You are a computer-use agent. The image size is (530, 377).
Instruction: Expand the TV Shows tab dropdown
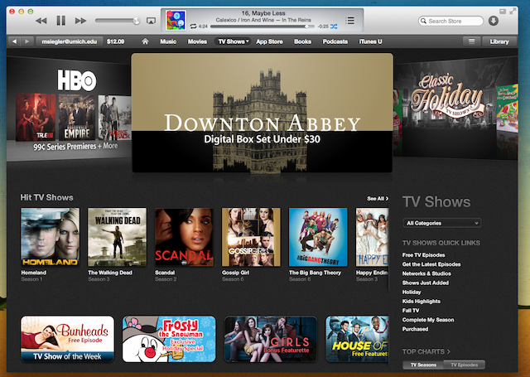tap(233, 41)
